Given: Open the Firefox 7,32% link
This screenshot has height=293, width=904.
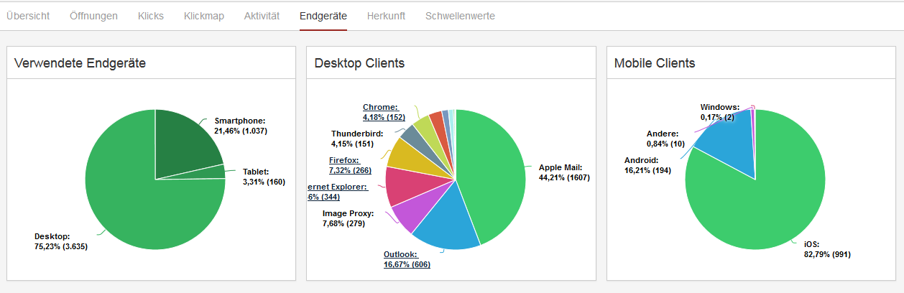Looking at the screenshot, I should click(351, 165).
